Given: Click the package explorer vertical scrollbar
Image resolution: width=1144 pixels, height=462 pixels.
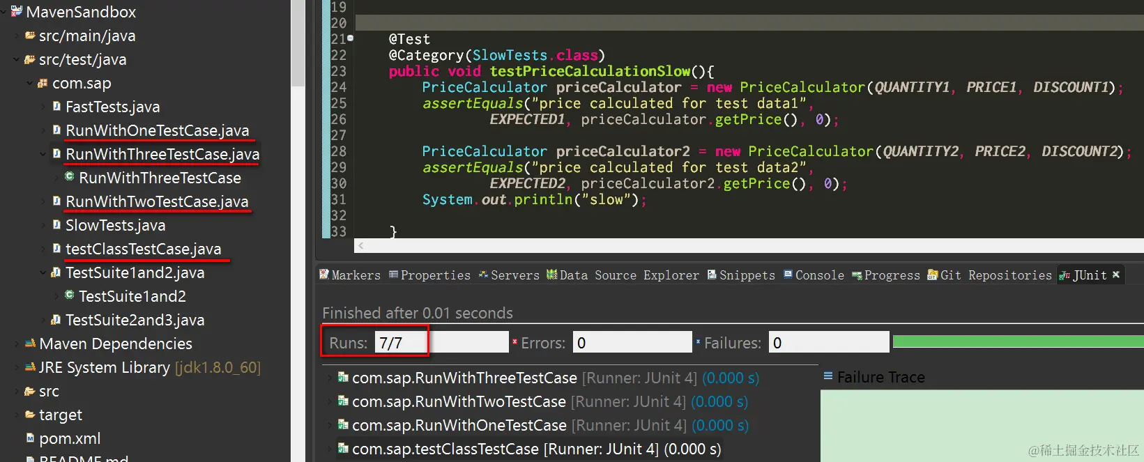Looking at the screenshot, I should click(x=298, y=43).
